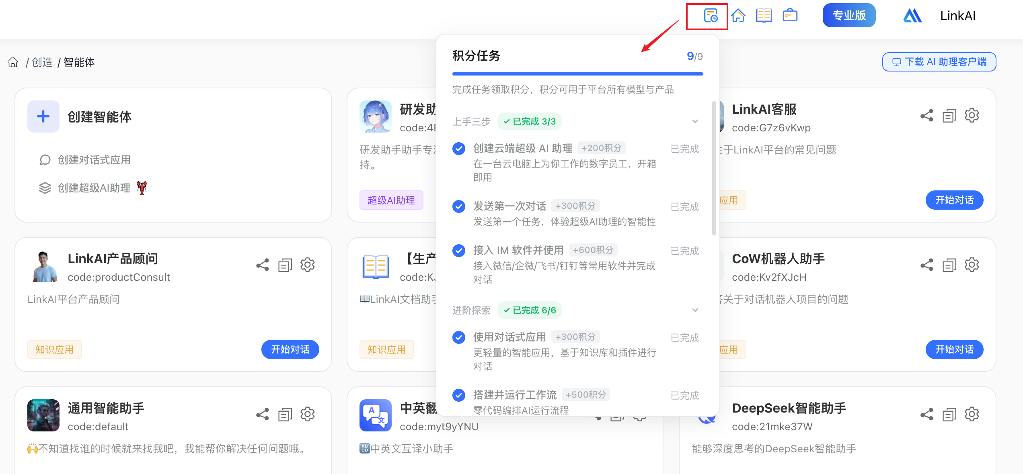Click the +600积分 reward label

point(593,250)
